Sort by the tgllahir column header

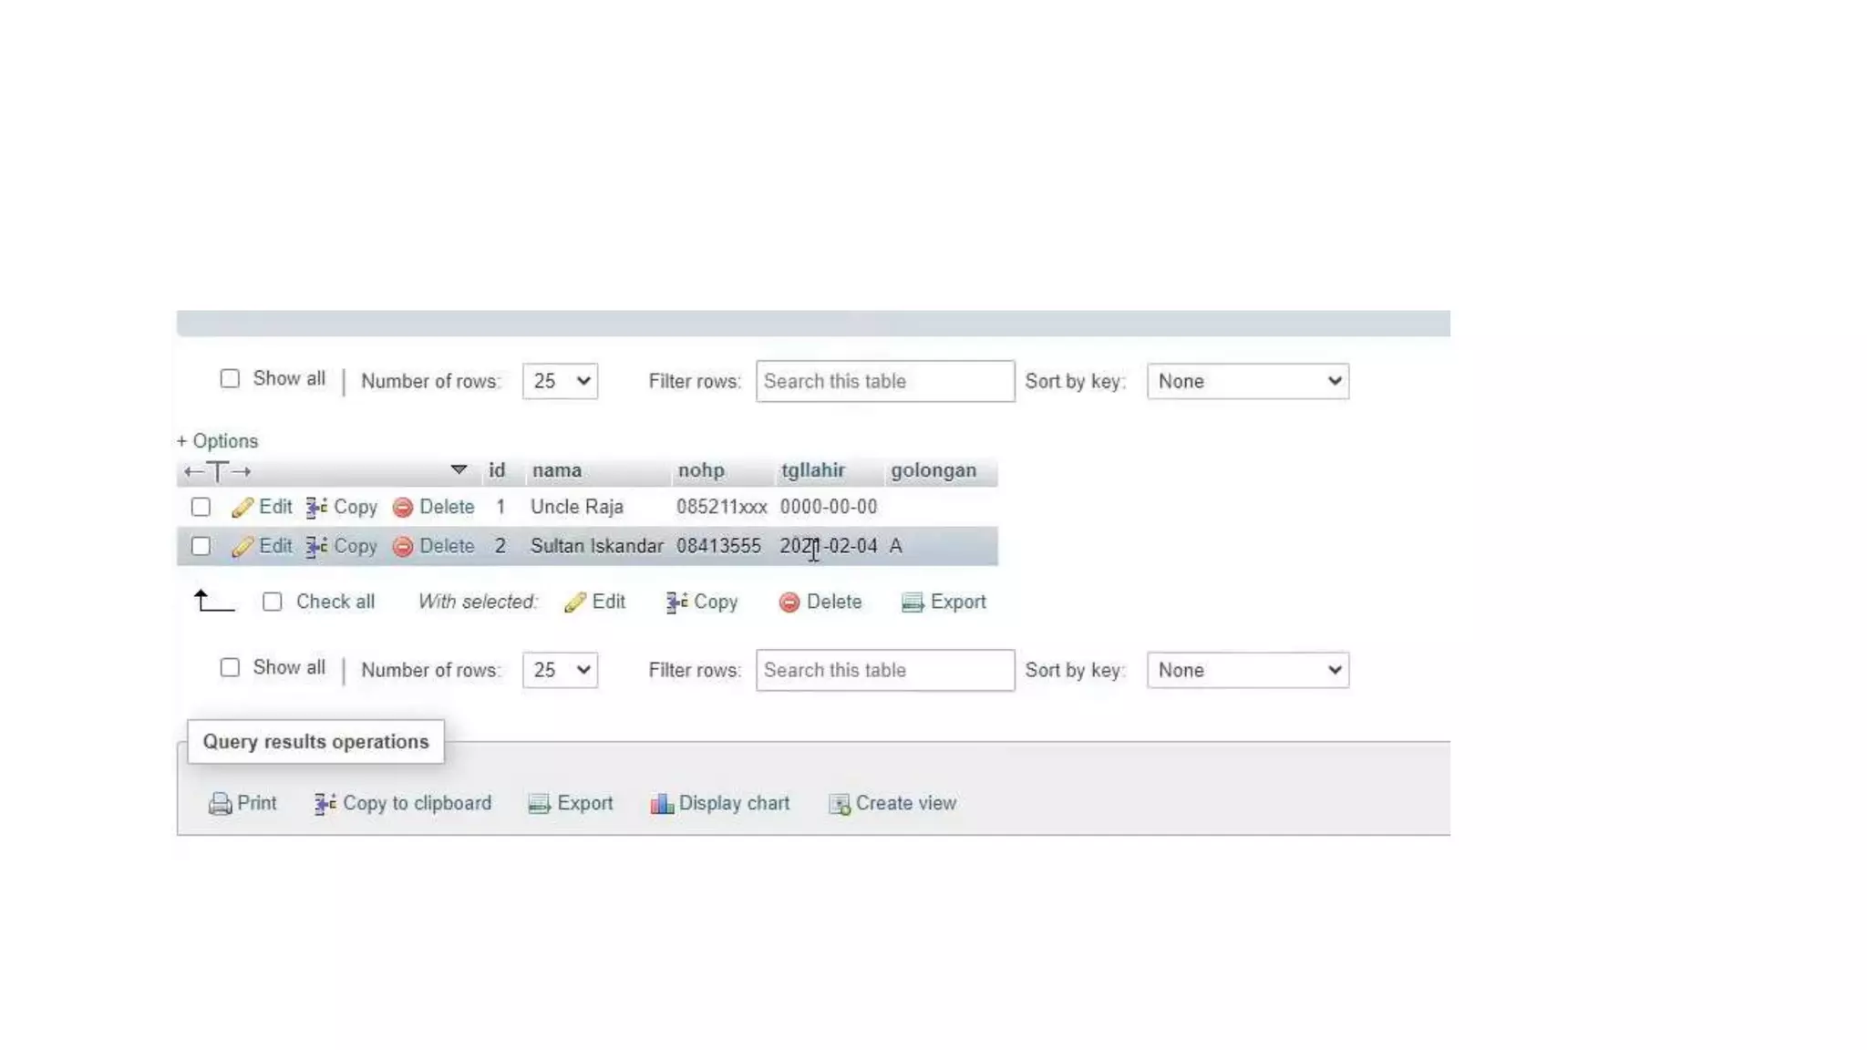[x=812, y=470]
